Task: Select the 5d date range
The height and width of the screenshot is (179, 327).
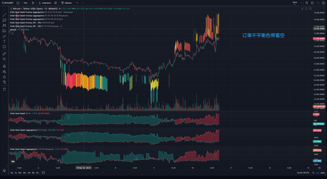Action: coord(33,173)
